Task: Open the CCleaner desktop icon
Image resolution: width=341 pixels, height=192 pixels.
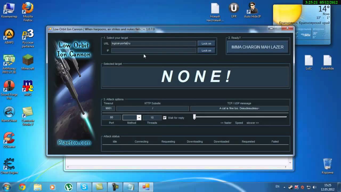Action: tap(9, 140)
